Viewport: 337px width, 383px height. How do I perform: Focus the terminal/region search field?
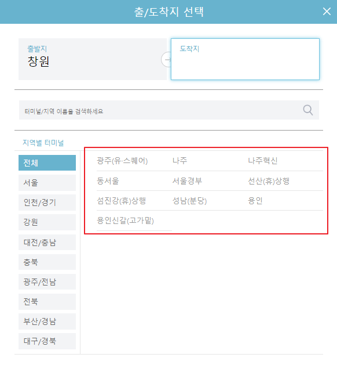(169, 110)
